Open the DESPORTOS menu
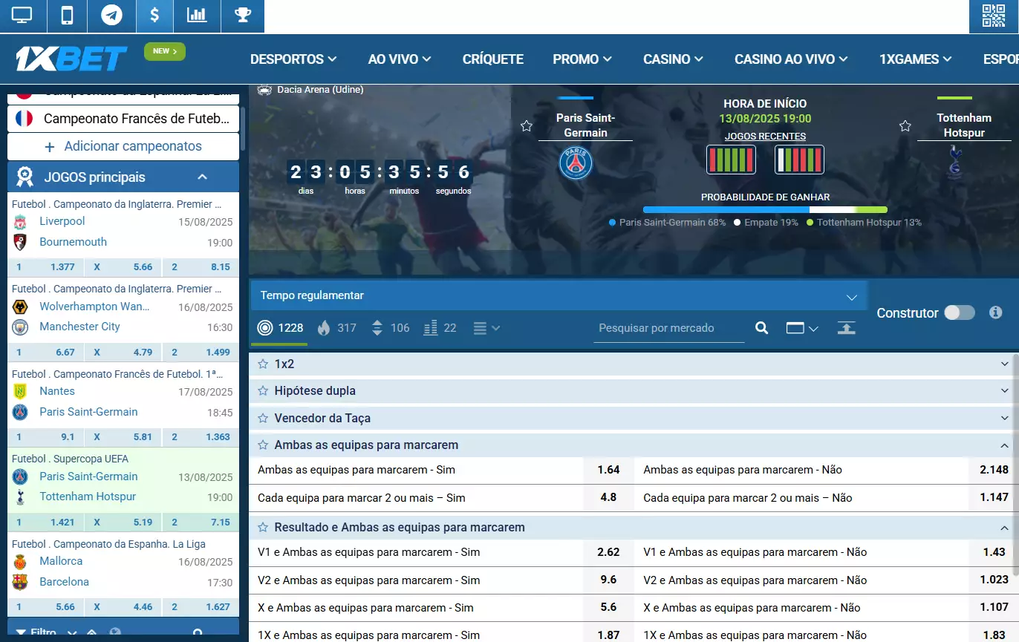 coord(293,59)
